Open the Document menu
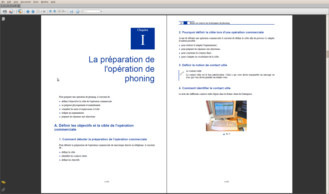Screen dimensions: 329x194 [25, 2]
